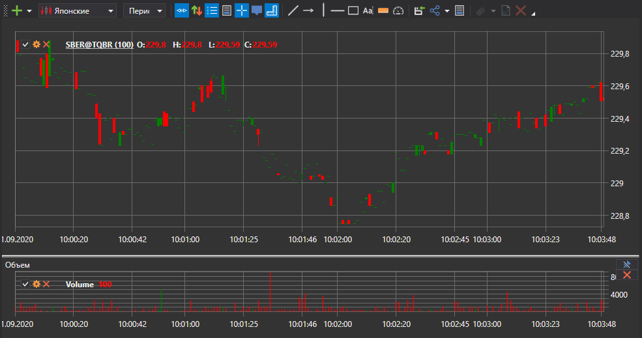Select the orange ruler measurement tool
Image resolution: width=642 pixels, height=338 pixels.
click(x=383, y=10)
